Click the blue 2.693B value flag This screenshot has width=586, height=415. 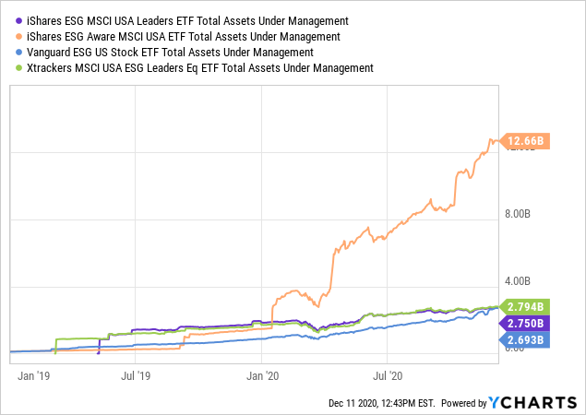click(x=525, y=340)
